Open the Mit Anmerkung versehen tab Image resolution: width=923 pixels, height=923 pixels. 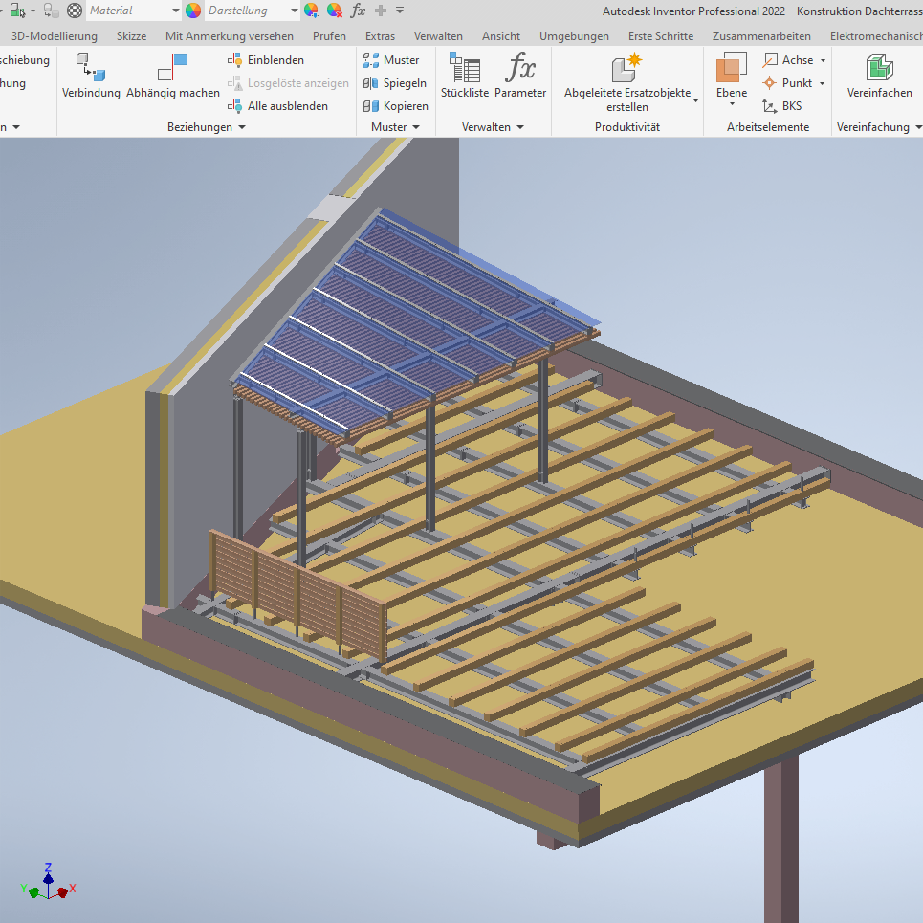point(230,36)
